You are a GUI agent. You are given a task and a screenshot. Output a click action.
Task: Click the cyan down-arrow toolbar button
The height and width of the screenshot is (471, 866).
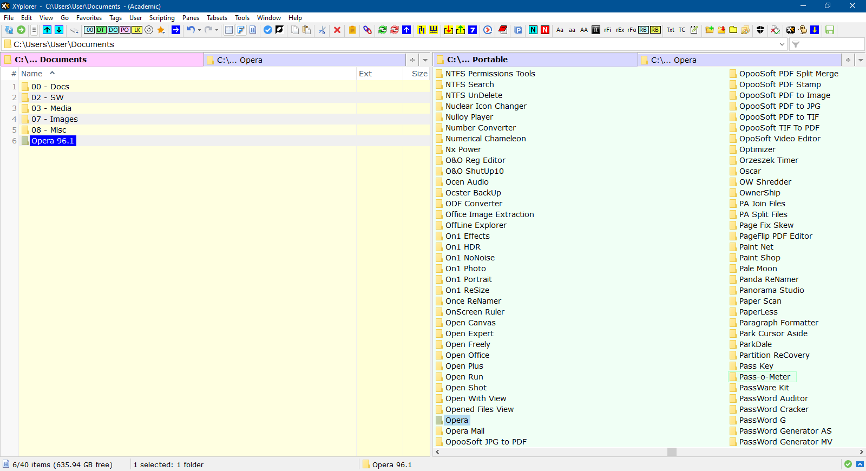tap(59, 30)
